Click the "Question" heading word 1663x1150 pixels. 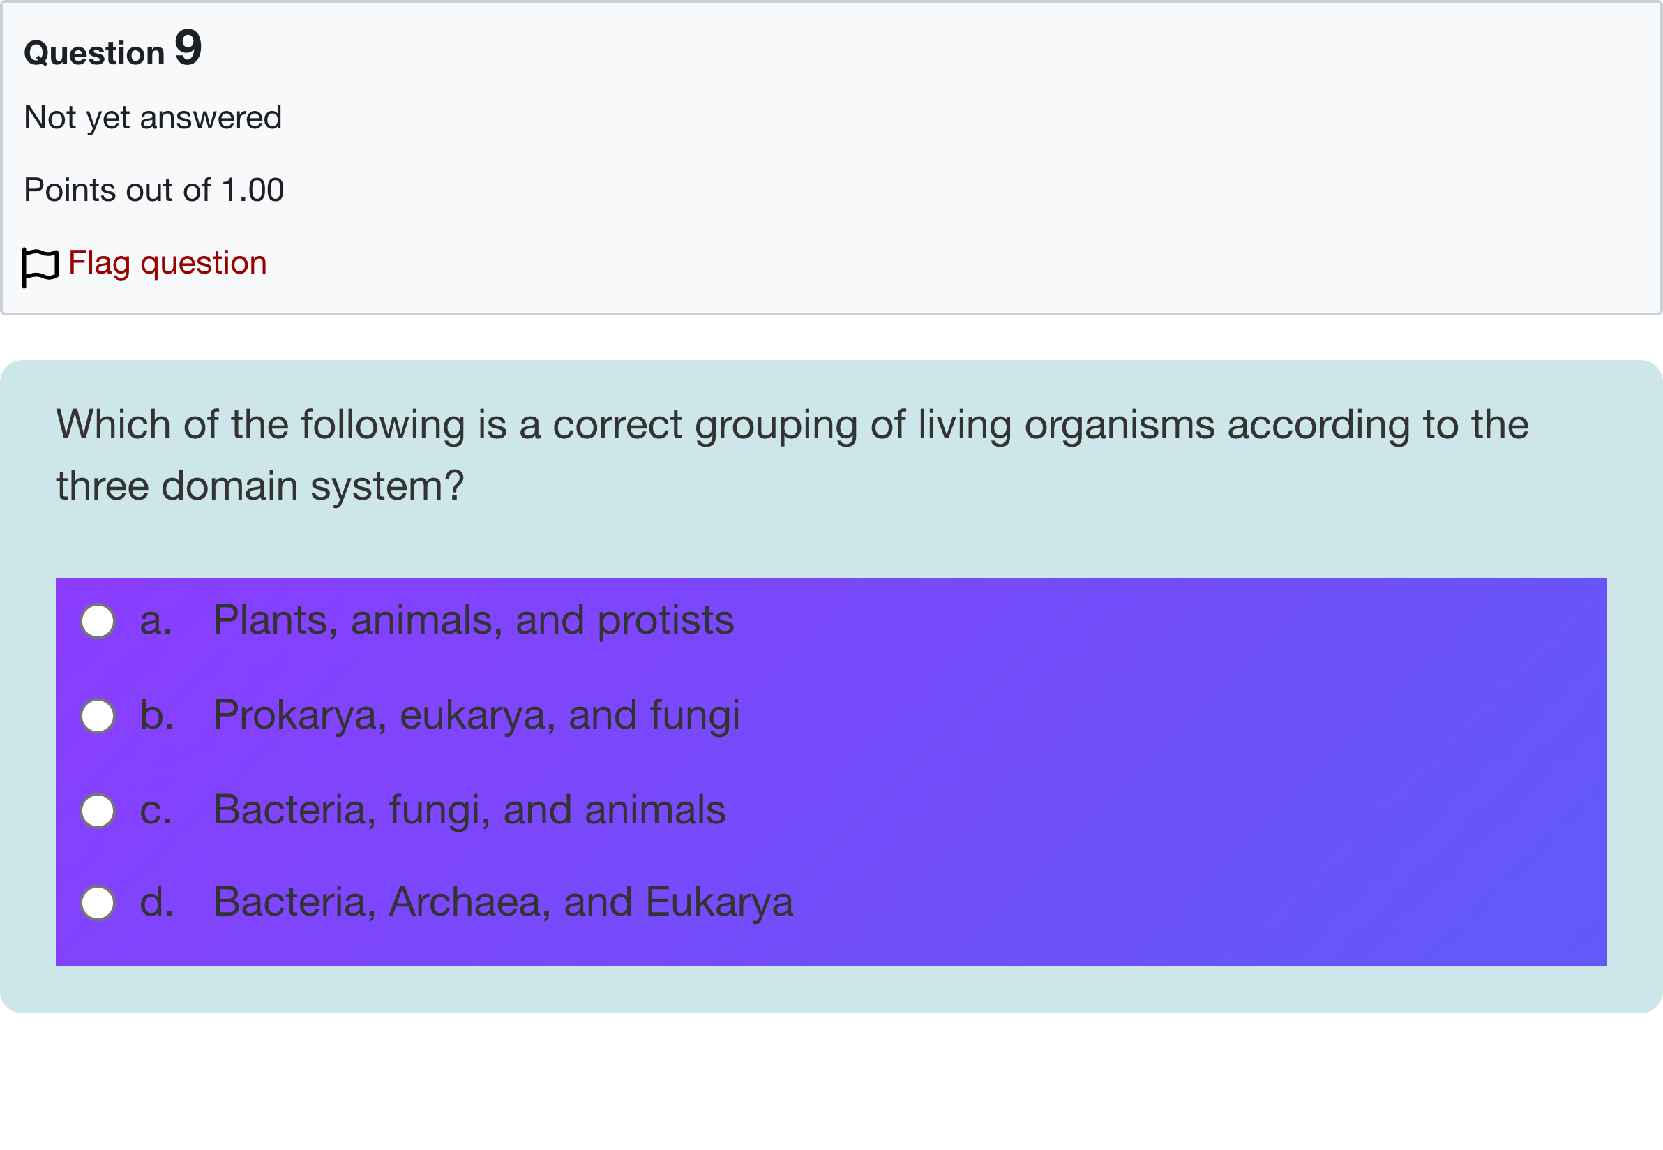(x=94, y=52)
